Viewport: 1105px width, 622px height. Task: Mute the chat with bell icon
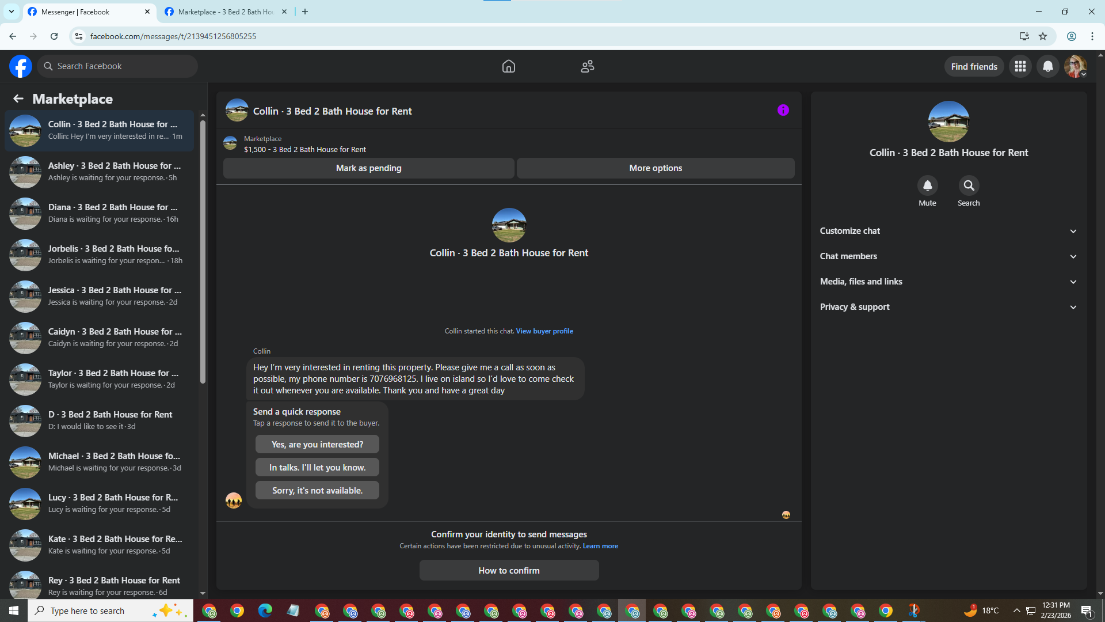[x=927, y=185]
